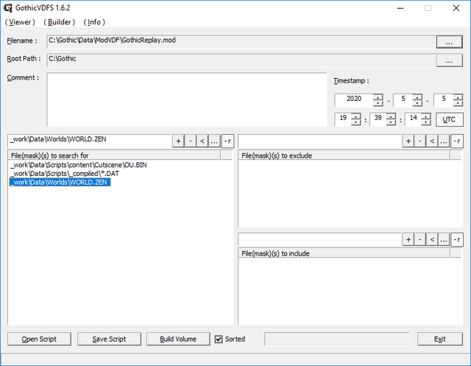
Task: Decrease the timestamp seconds 14
Action: [x=426, y=122]
